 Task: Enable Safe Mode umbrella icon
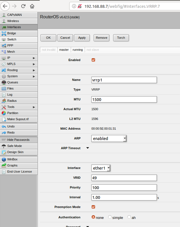tap(4, 146)
